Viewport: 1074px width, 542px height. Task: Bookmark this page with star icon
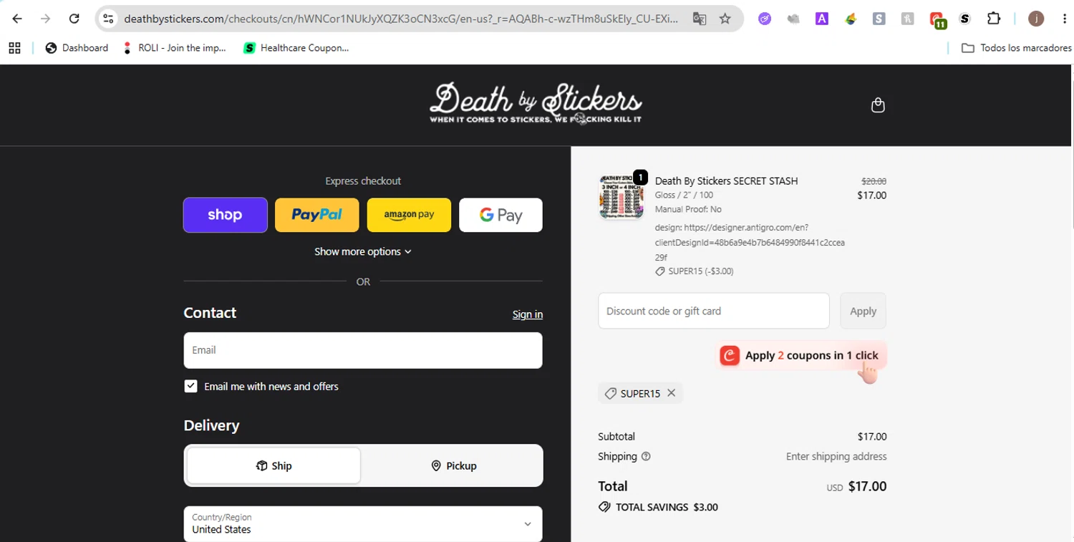tap(725, 19)
